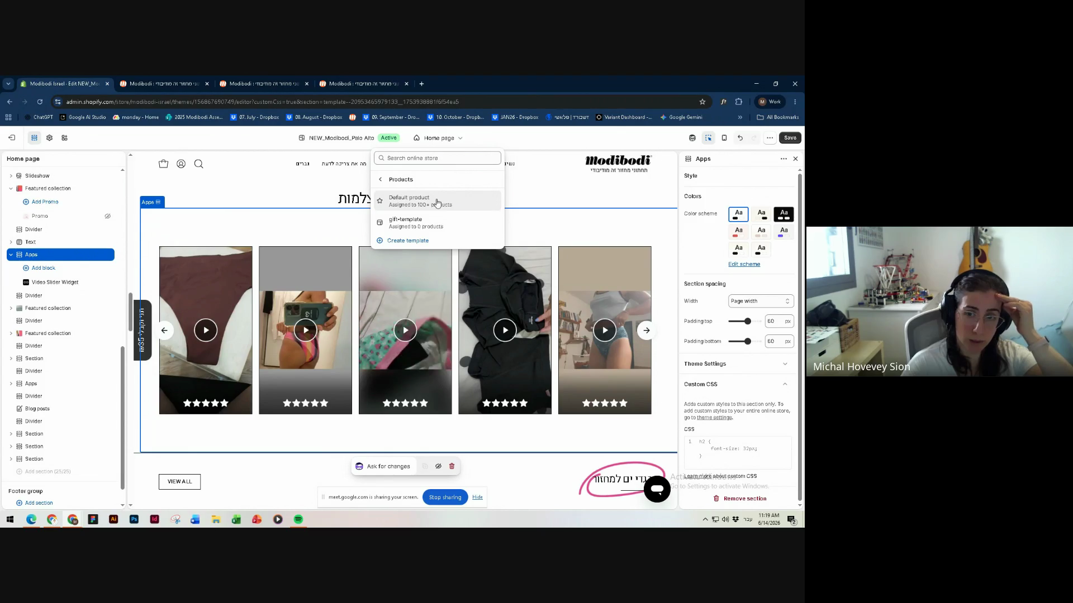Expand the Text section
Image resolution: width=1073 pixels, height=603 pixels.
[x=11, y=242]
